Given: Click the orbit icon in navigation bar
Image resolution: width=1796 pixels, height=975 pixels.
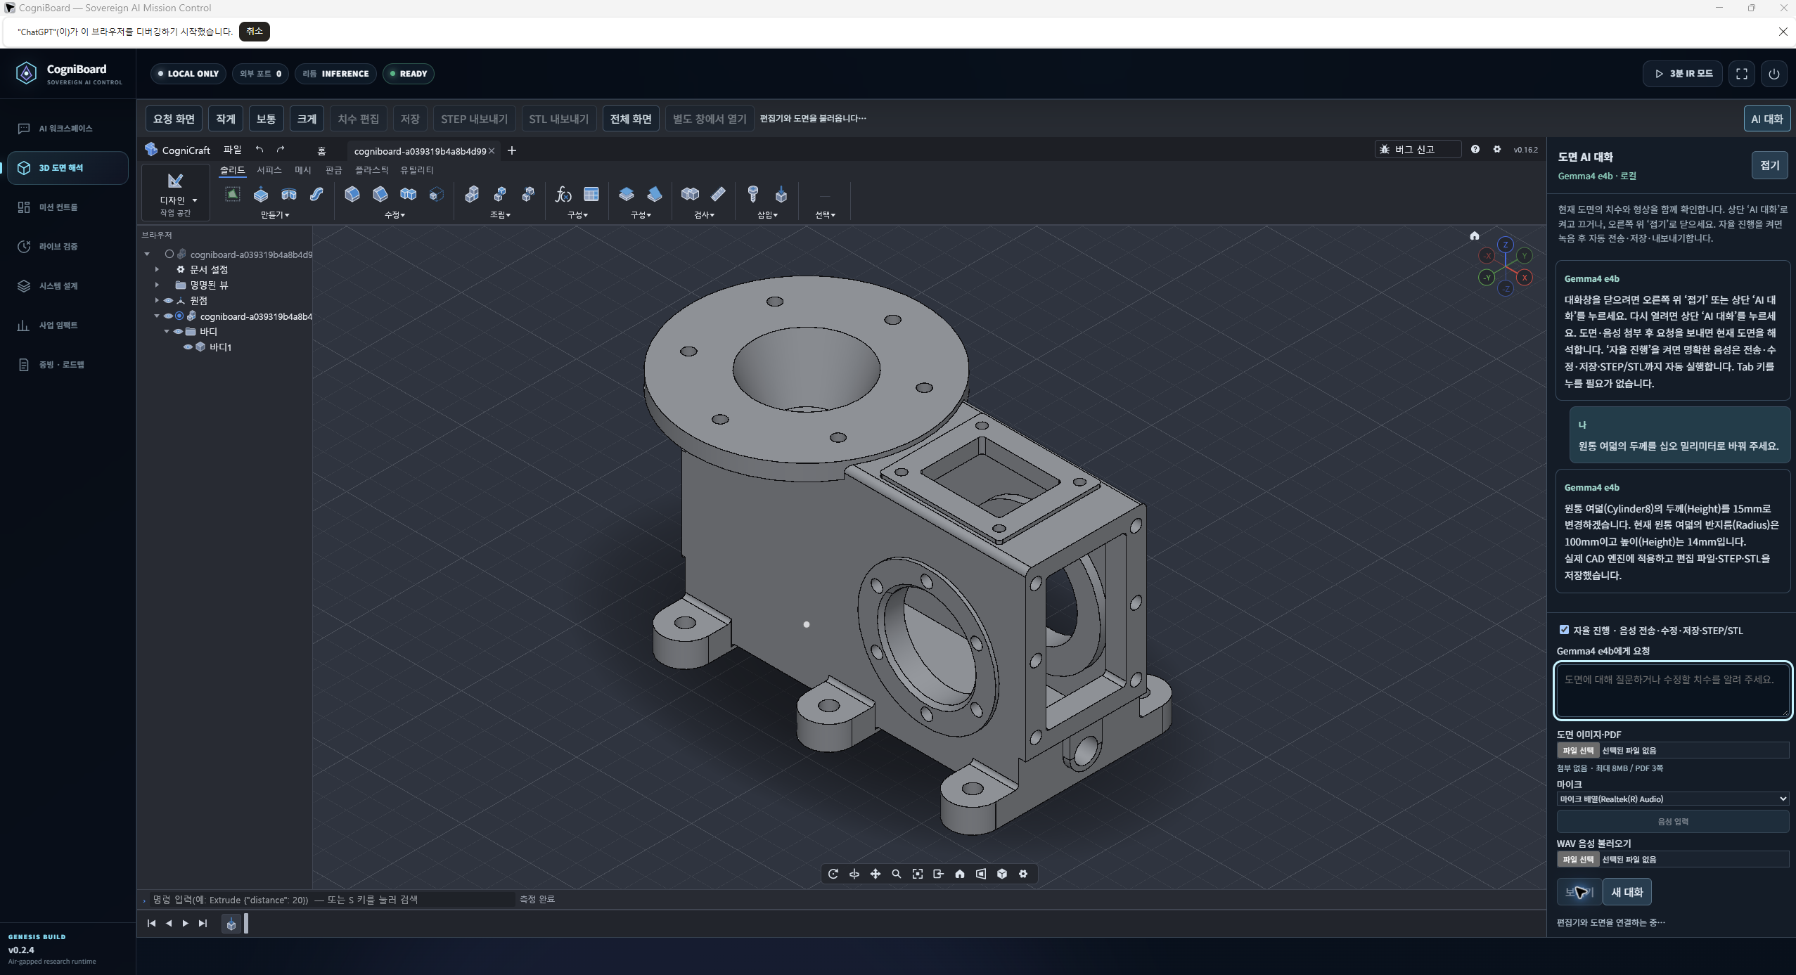Looking at the screenshot, I should tap(833, 874).
